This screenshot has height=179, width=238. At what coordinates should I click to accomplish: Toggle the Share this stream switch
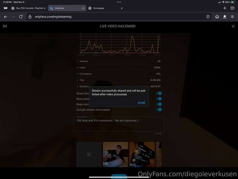pyautogui.click(x=159, y=93)
